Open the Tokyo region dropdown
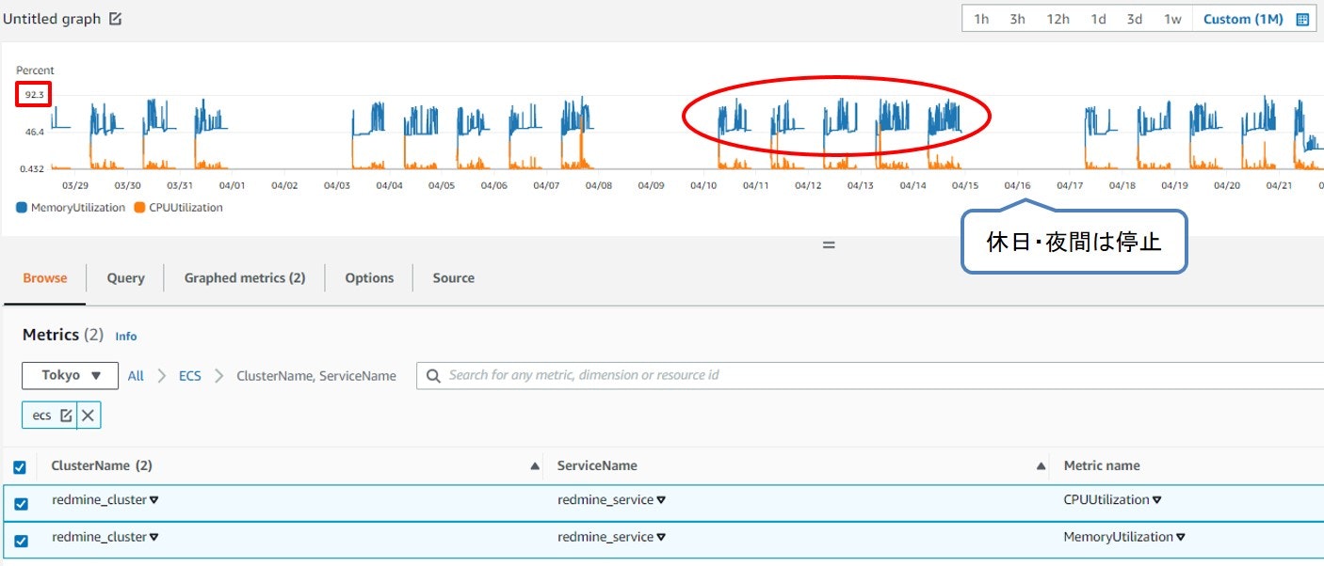The width and height of the screenshot is (1324, 566). 71,375
